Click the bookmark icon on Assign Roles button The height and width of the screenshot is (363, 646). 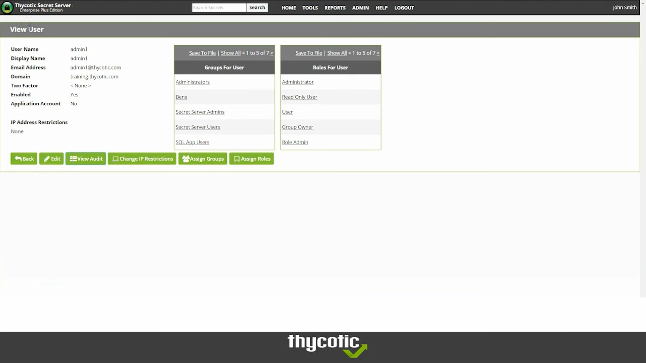(237, 158)
